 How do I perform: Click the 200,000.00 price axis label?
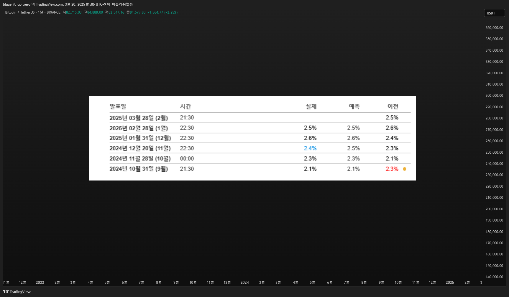coord(494,209)
